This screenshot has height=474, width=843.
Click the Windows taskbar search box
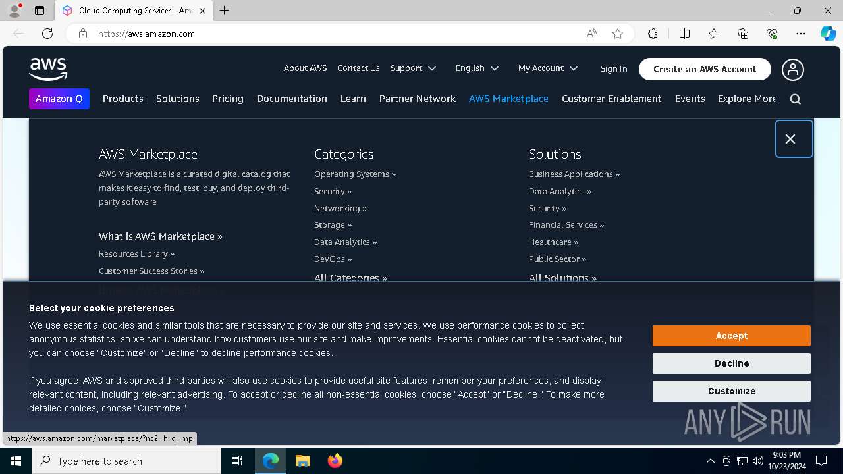pyautogui.click(x=126, y=461)
